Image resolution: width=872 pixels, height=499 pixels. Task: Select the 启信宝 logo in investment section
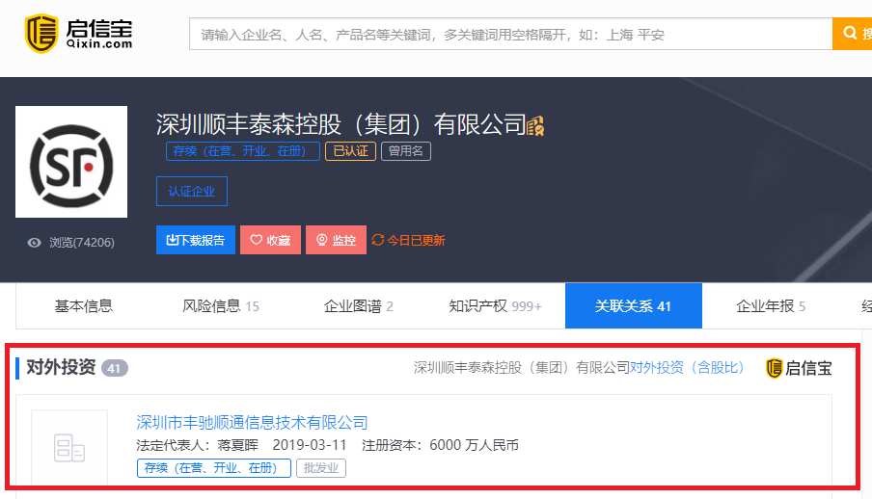[x=799, y=368]
